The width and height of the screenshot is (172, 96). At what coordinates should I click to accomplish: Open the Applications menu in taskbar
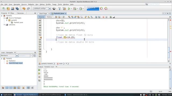[x=6, y=95]
